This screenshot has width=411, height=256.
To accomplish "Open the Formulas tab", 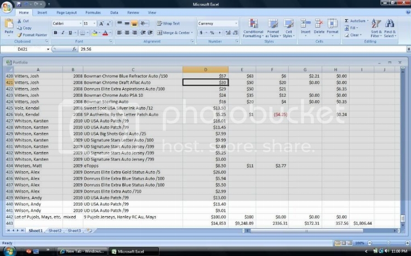I will [93, 13].
